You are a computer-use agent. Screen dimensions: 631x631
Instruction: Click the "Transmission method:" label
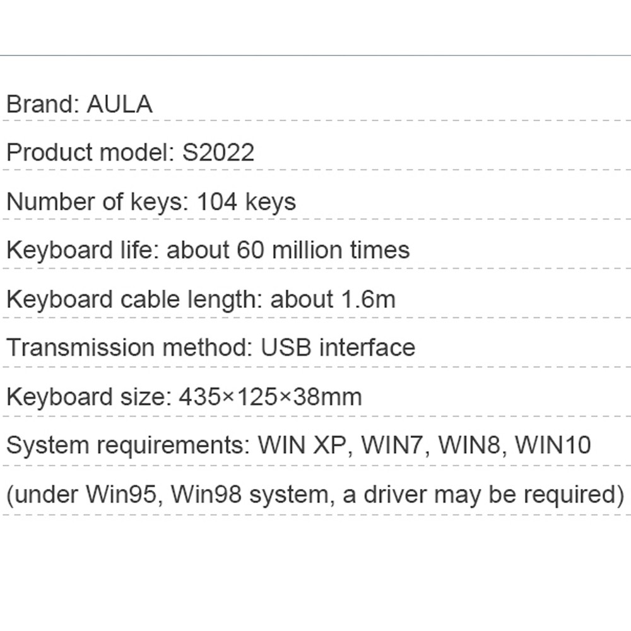(129, 348)
